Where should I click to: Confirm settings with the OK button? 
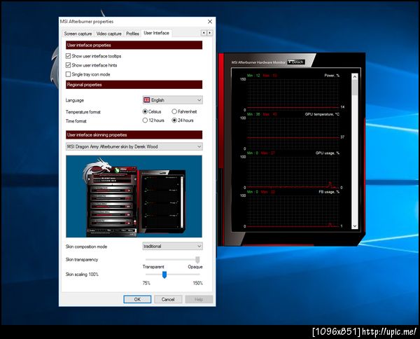137,299
